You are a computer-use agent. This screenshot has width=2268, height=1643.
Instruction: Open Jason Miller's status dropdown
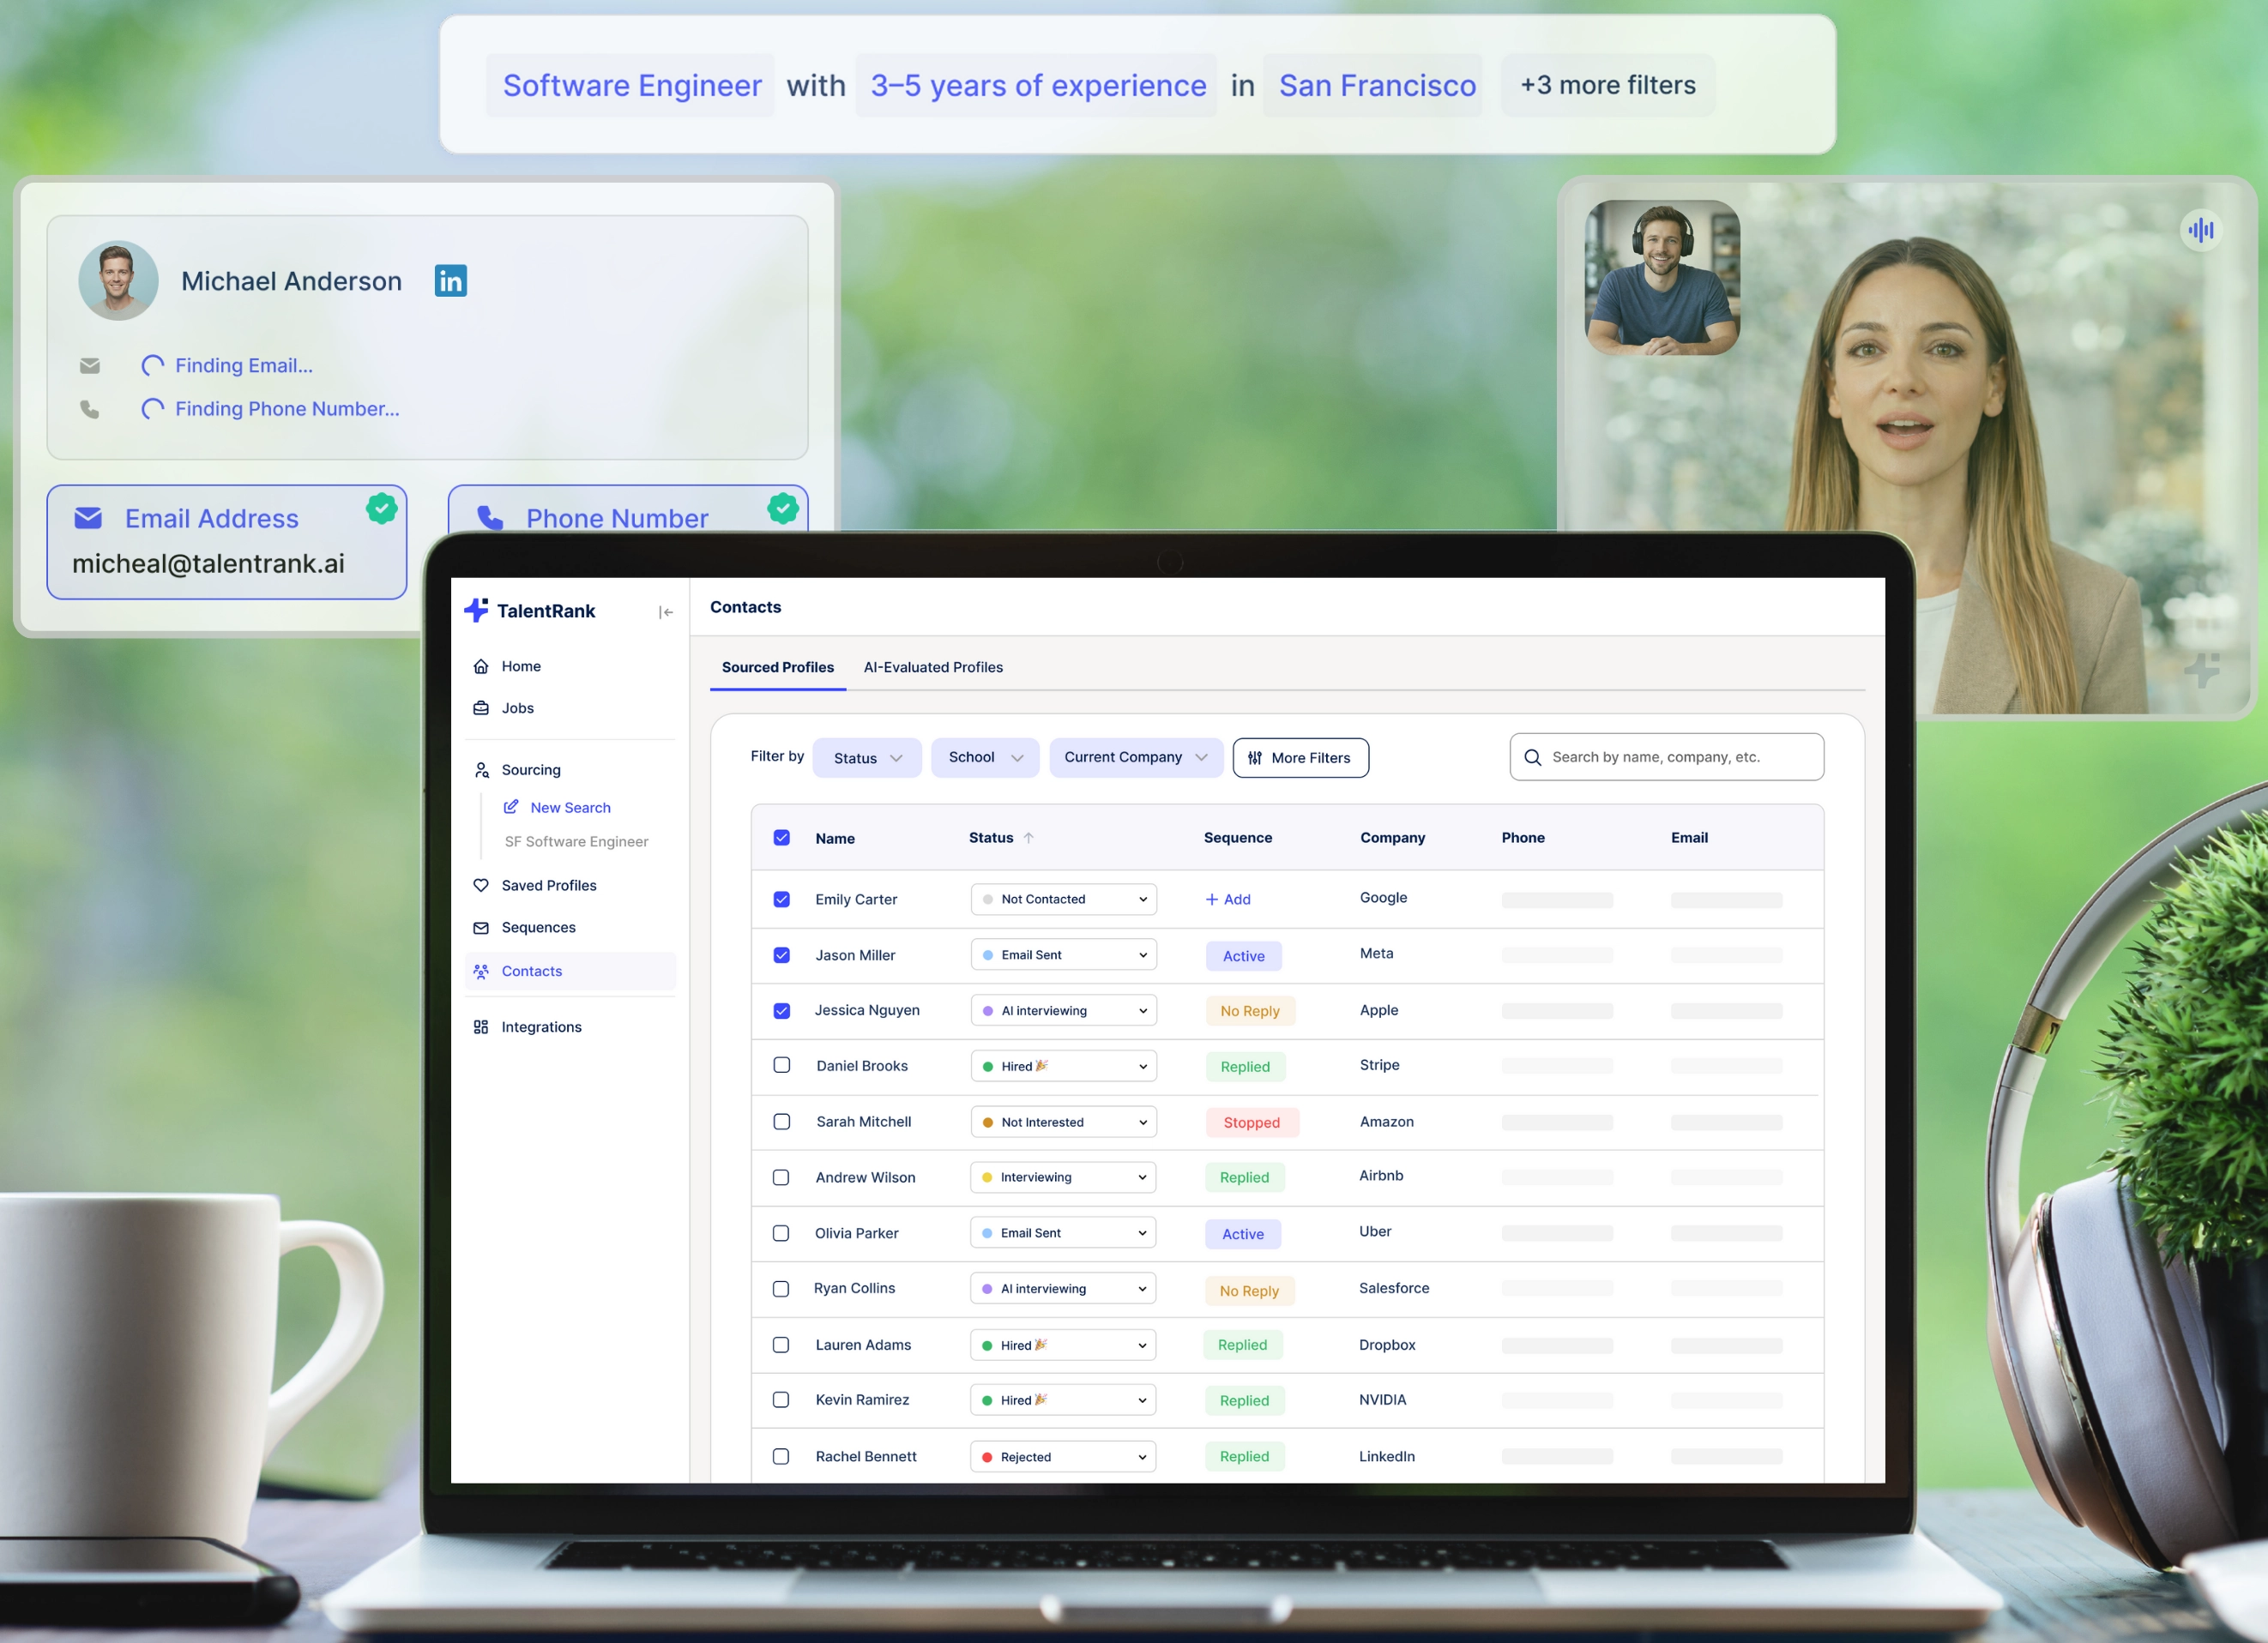[x=1062, y=954]
